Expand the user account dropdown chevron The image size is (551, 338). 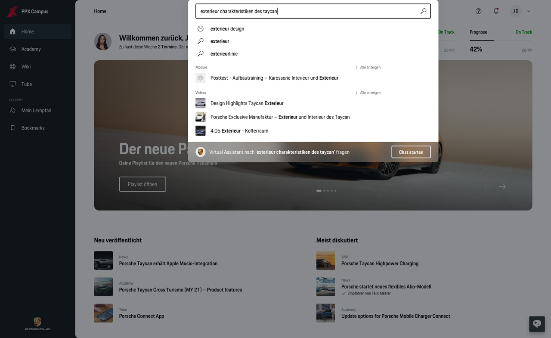(x=529, y=11)
